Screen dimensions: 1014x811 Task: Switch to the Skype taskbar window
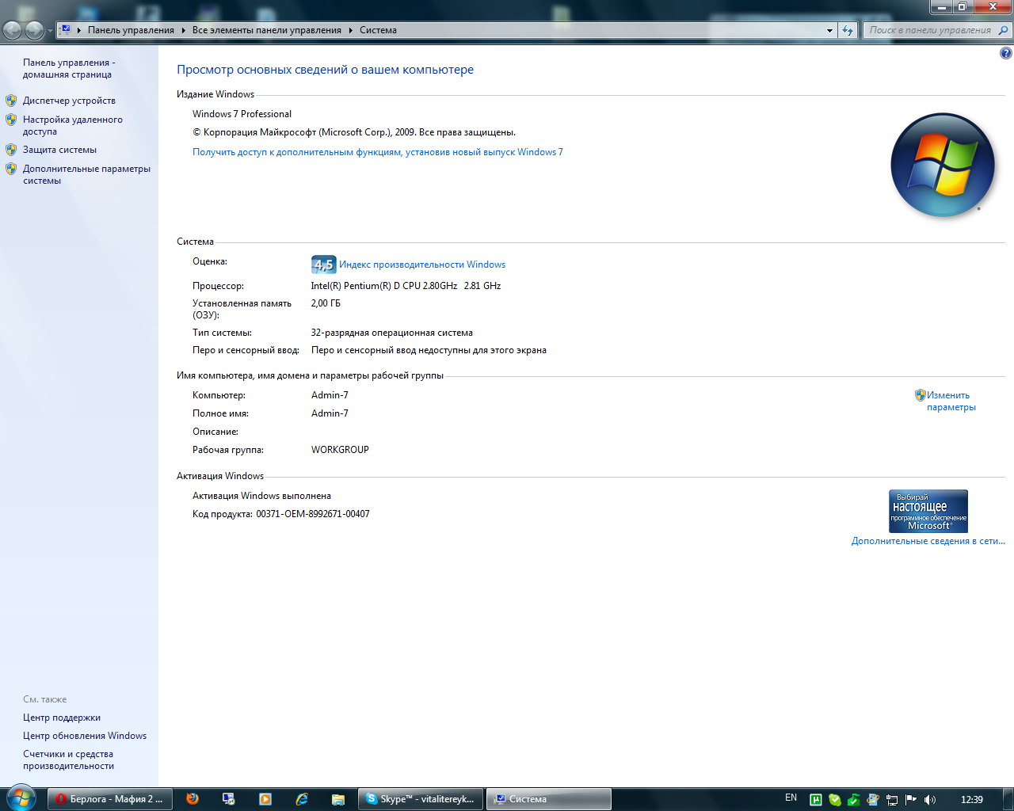(421, 799)
